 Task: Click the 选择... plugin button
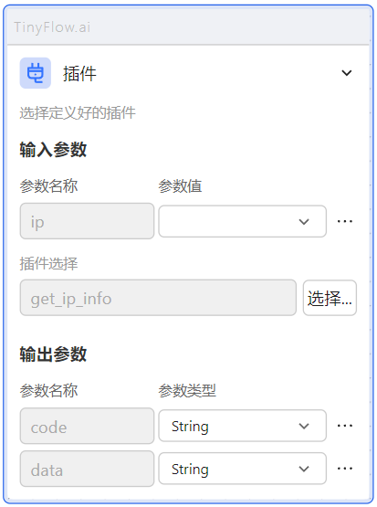click(330, 298)
